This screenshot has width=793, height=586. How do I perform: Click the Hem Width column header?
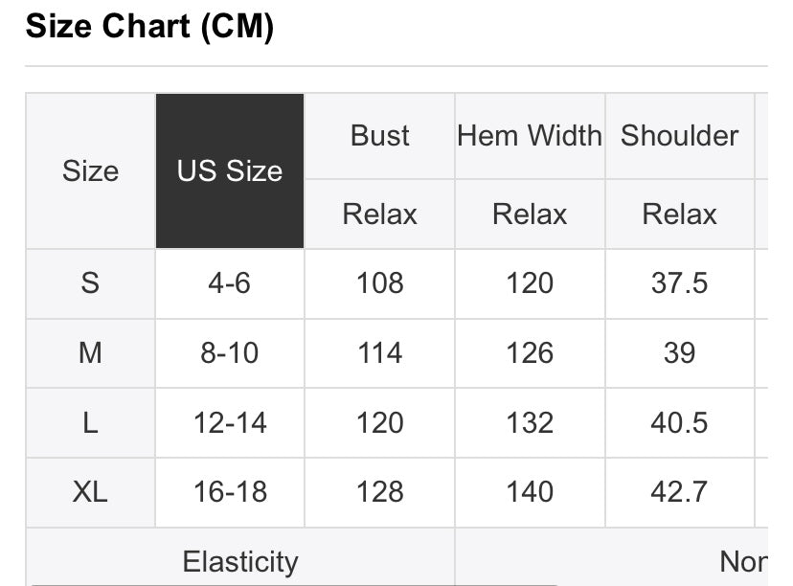coord(530,136)
